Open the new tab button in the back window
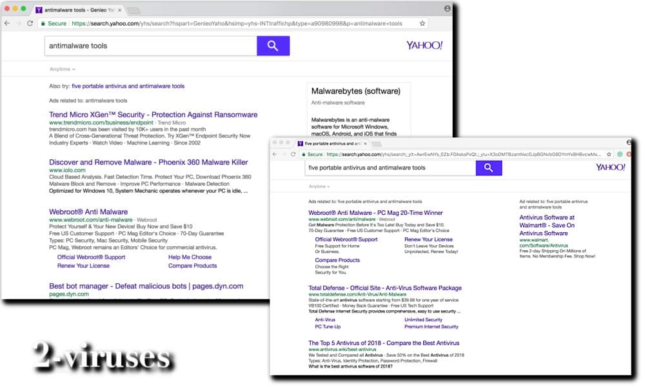This screenshot has width=645, height=387. point(133,10)
